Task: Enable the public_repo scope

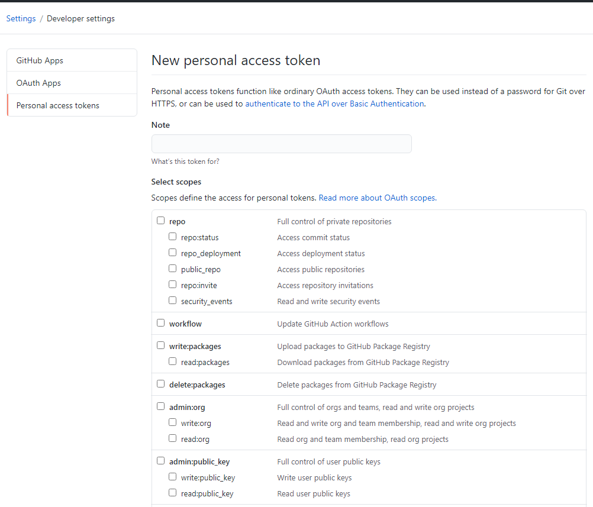Action: click(172, 268)
